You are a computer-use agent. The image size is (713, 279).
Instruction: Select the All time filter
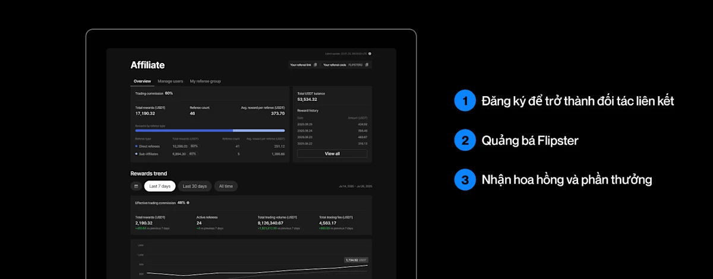tap(226, 186)
